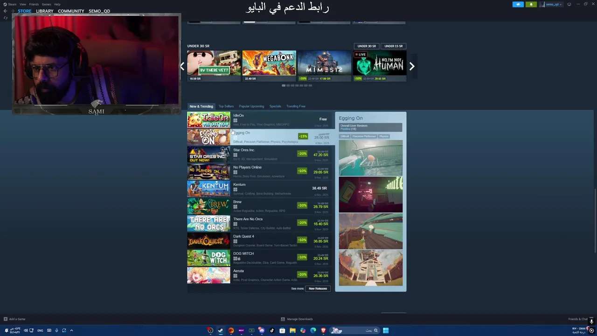Open TikTok from taskbar
This screenshot has height=336, width=597.
tap(272, 330)
